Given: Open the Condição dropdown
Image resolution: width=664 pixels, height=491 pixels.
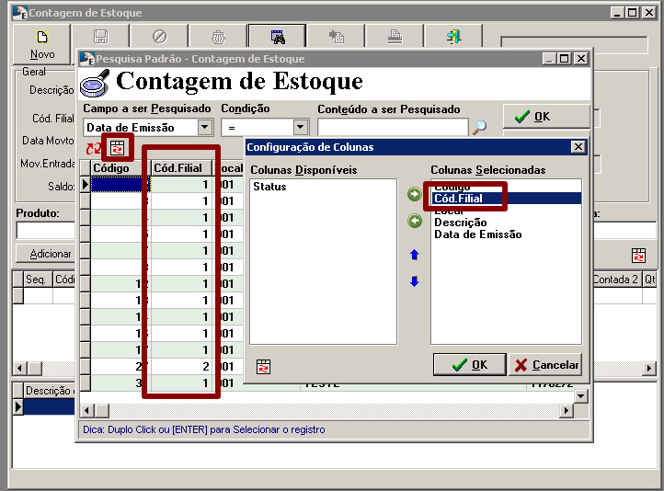Looking at the screenshot, I should click(300, 128).
